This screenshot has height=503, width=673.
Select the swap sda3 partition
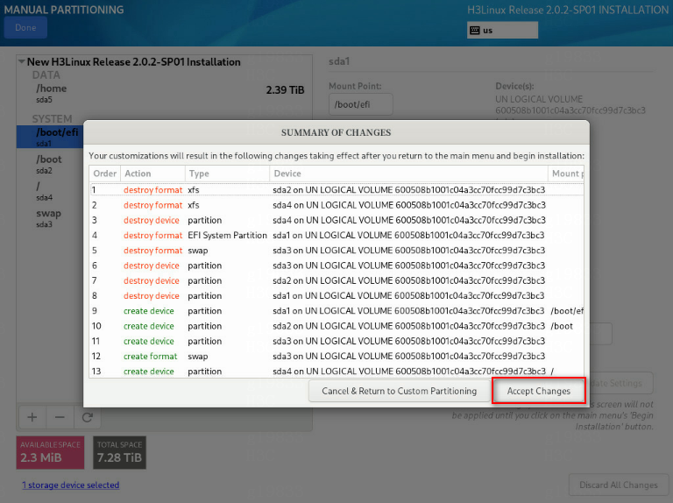(x=50, y=218)
